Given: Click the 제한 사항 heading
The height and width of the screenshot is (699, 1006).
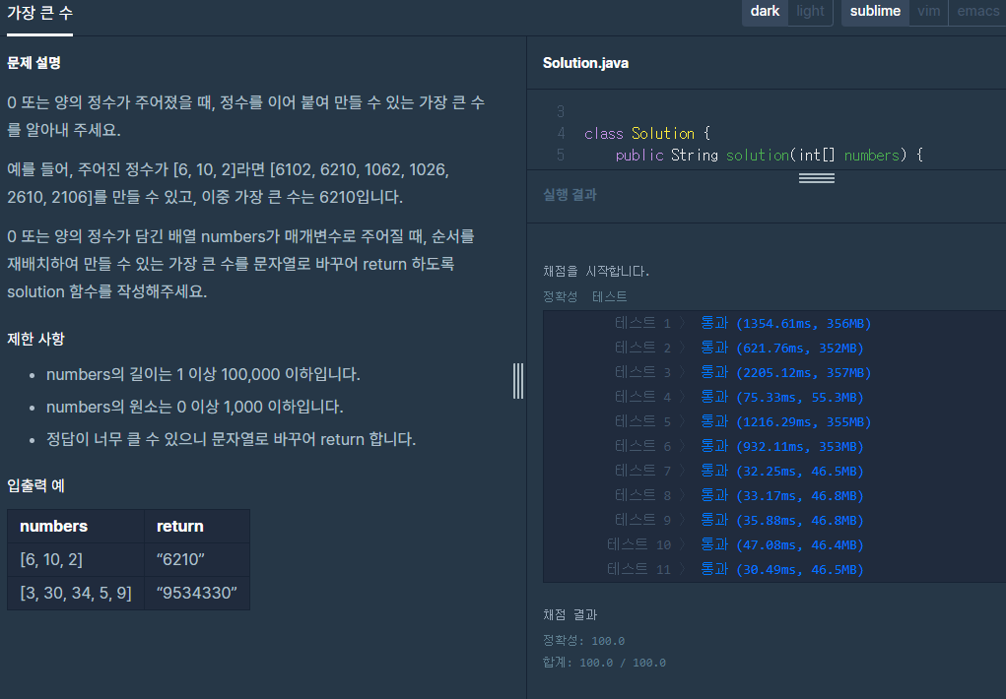Looking at the screenshot, I should [x=35, y=339].
